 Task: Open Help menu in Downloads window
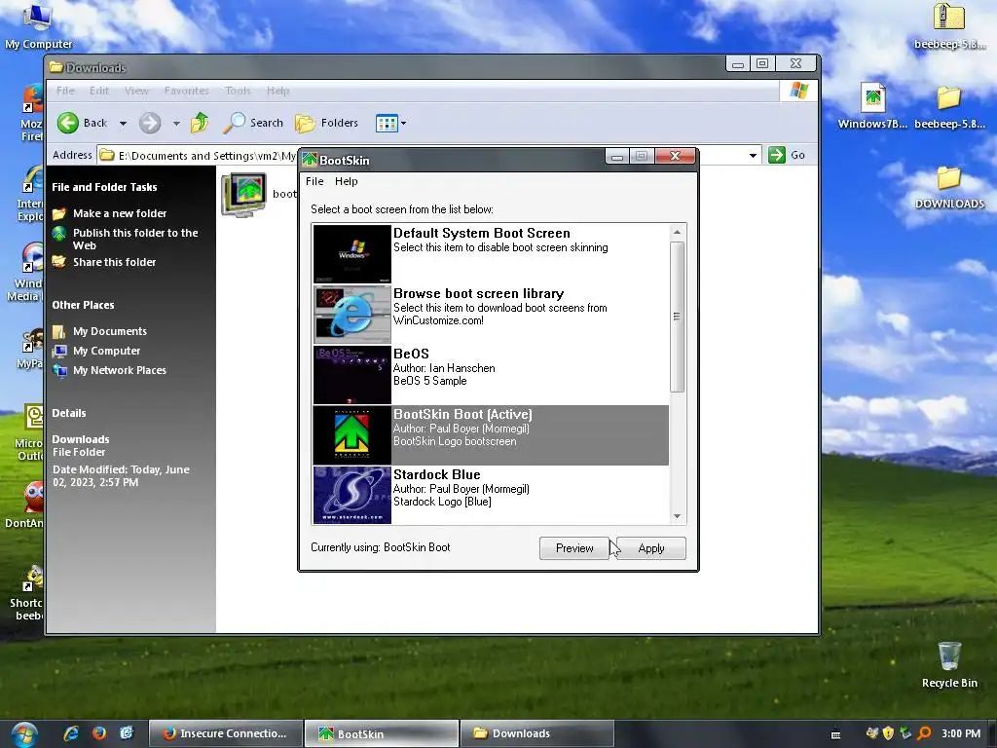click(277, 91)
